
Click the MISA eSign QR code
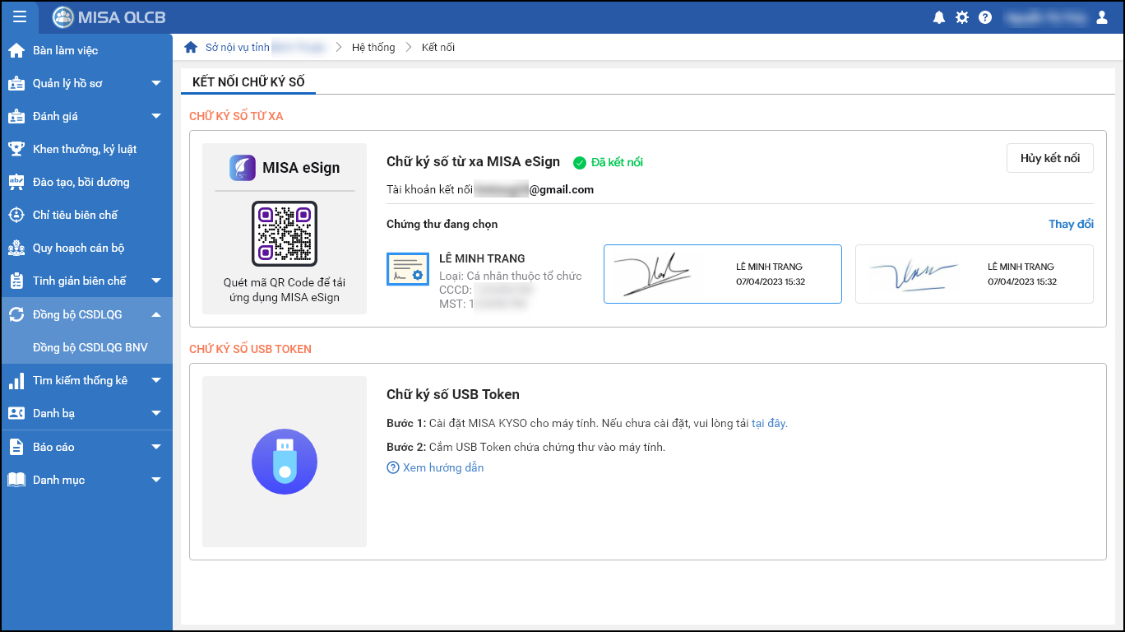(x=285, y=233)
